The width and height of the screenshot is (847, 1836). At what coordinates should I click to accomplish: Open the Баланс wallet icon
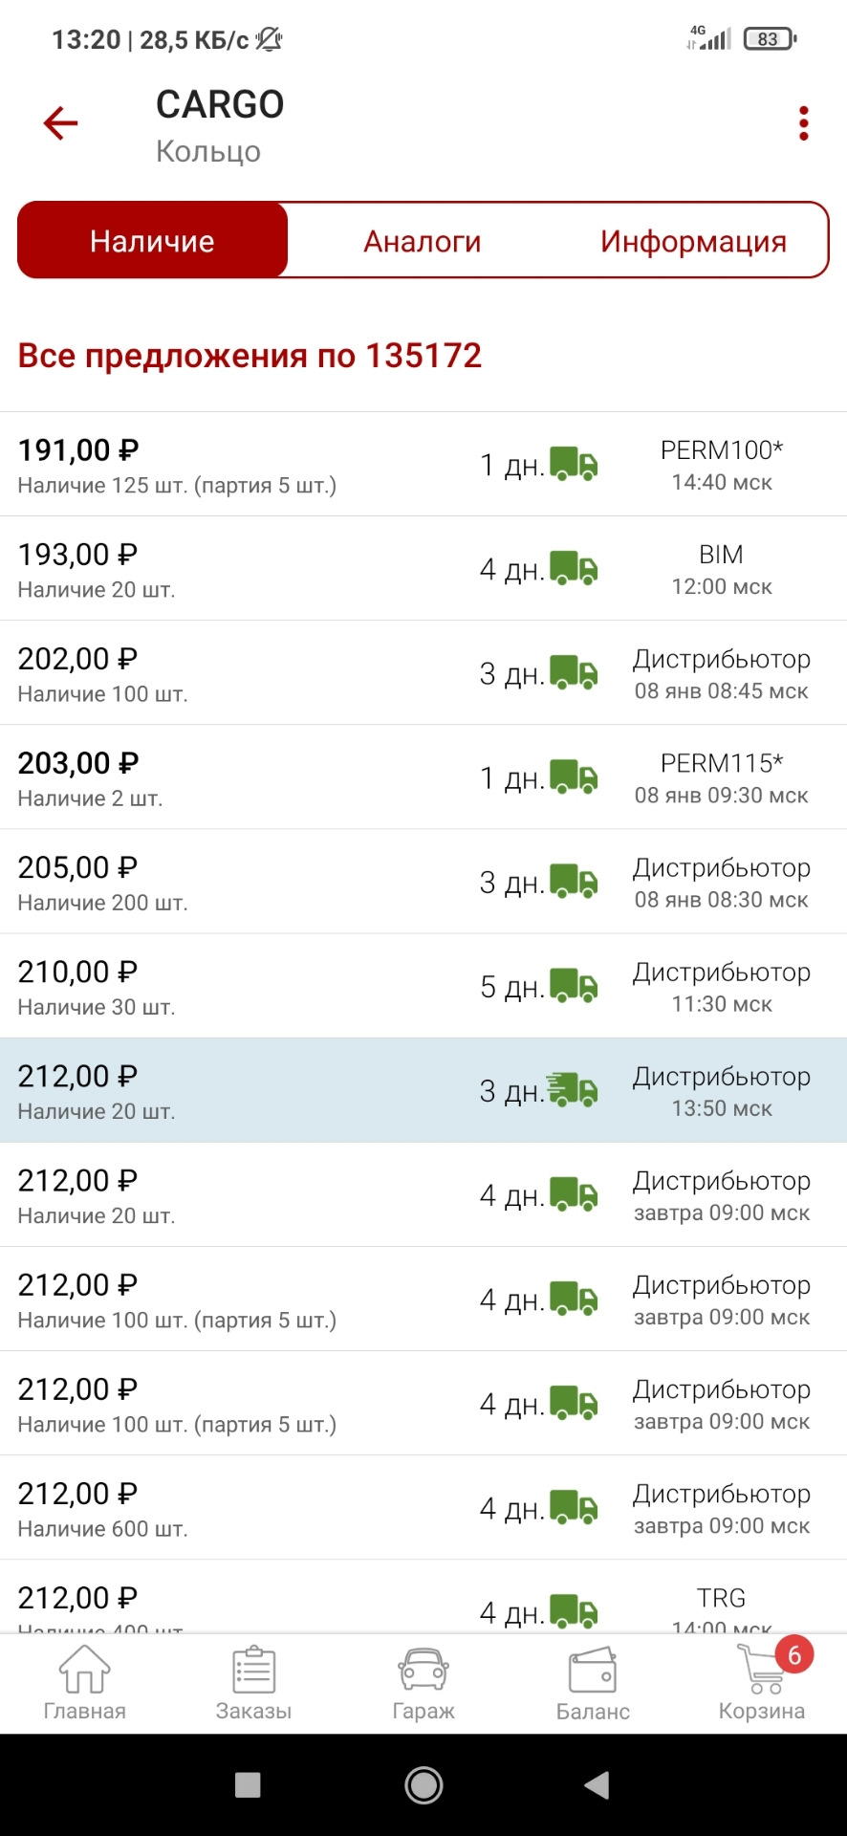pos(593,1683)
